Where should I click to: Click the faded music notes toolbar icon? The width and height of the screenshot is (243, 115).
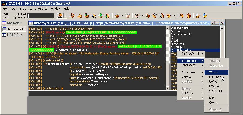tap(128, 16)
